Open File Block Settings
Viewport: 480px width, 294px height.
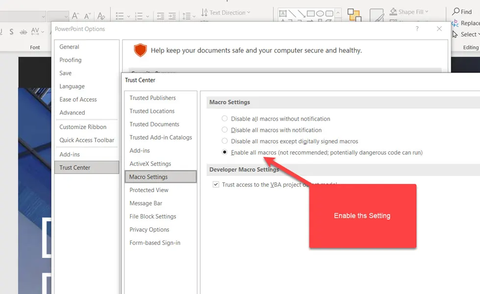(161, 217)
